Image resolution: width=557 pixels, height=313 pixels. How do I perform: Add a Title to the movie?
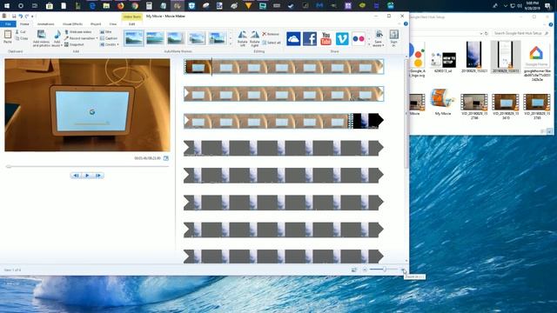pos(106,32)
